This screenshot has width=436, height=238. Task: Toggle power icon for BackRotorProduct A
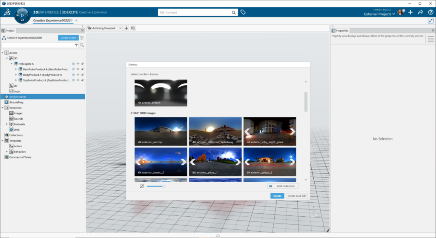coord(73,69)
